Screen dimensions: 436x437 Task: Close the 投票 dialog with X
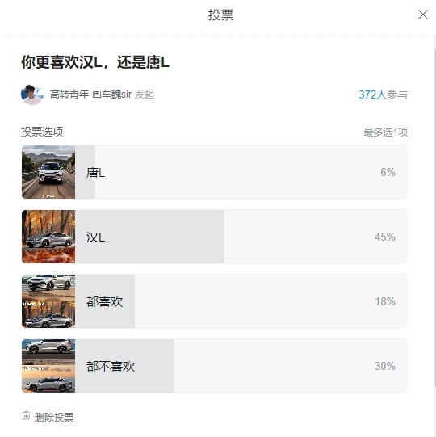422,15
